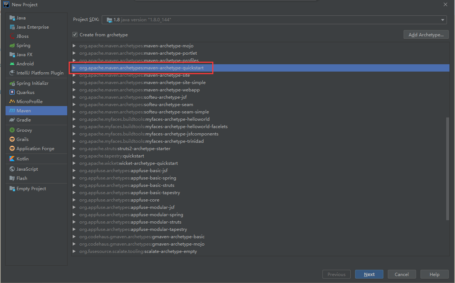The height and width of the screenshot is (283, 455).
Task: Choose Kotlin in the project list
Action: (36, 159)
